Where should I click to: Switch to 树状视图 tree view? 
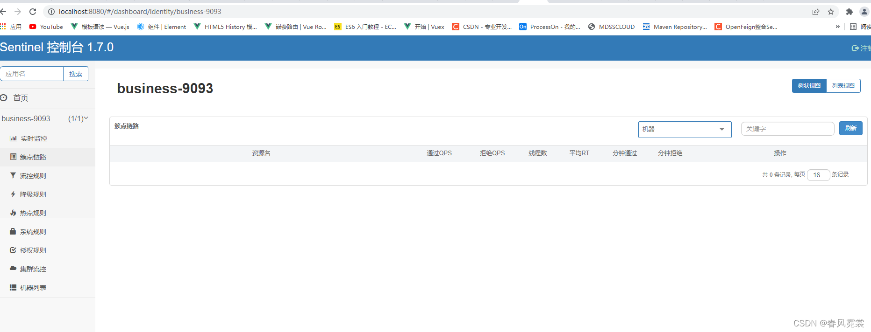tap(809, 86)
